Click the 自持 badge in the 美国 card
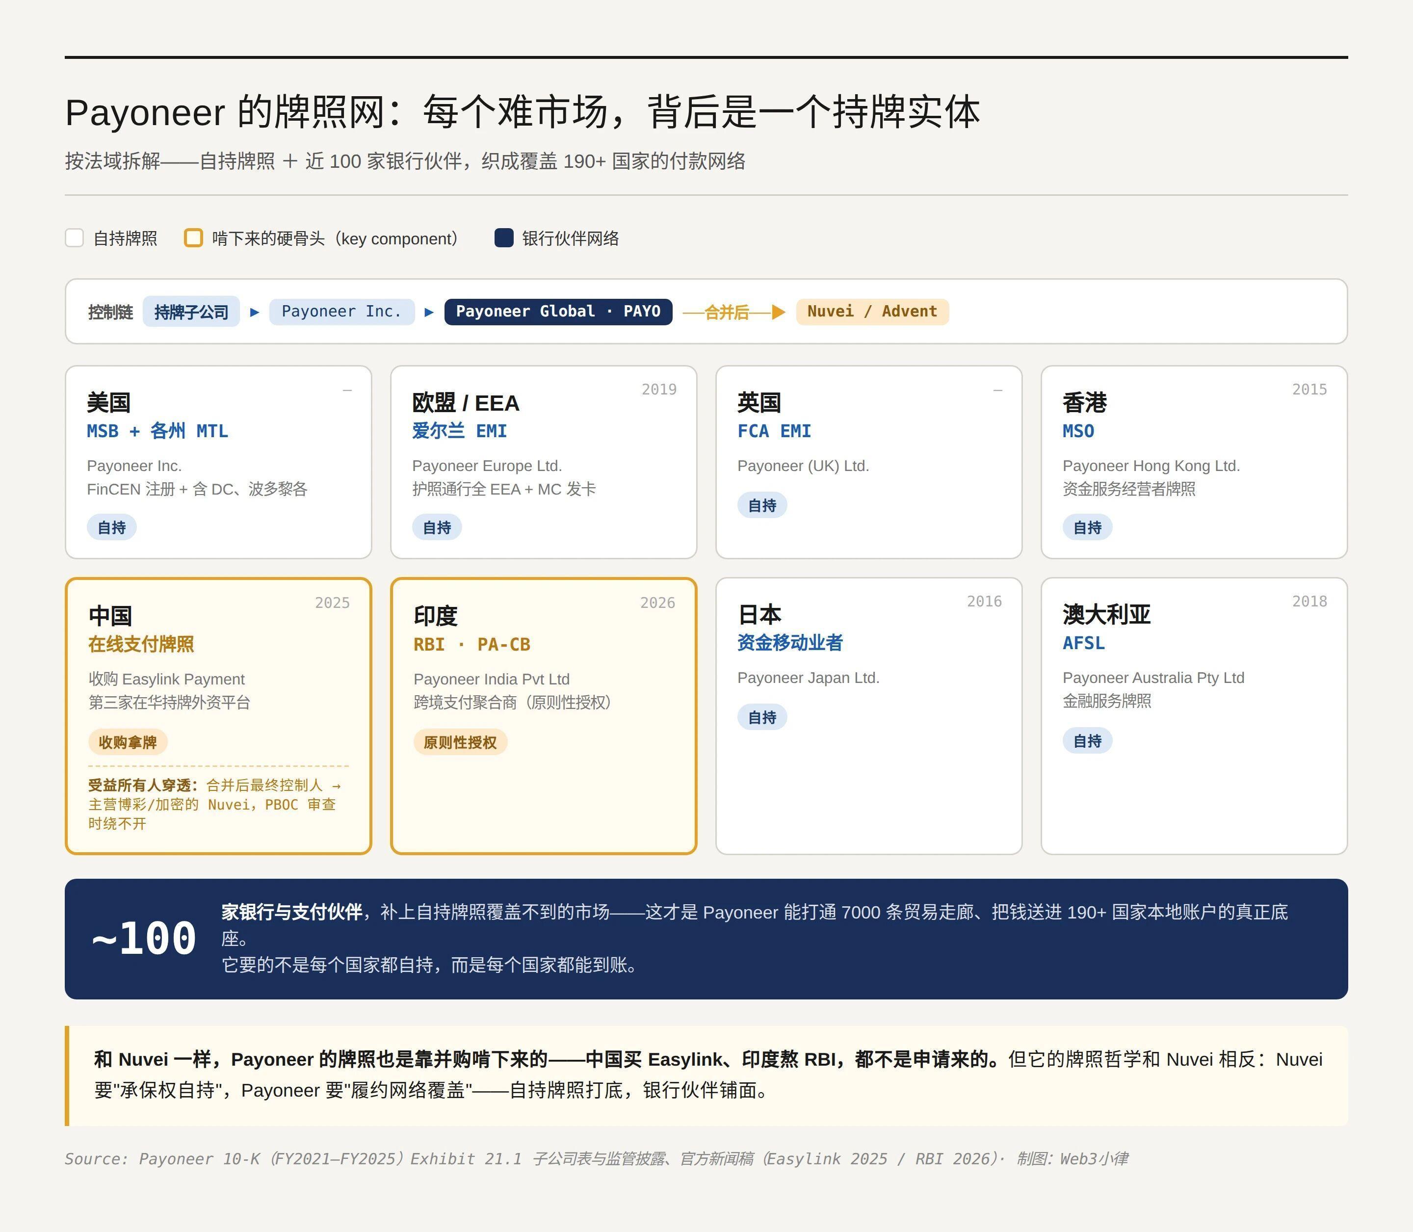The height and width of the screenshot is (1232, 1413). tap(111, 527)
